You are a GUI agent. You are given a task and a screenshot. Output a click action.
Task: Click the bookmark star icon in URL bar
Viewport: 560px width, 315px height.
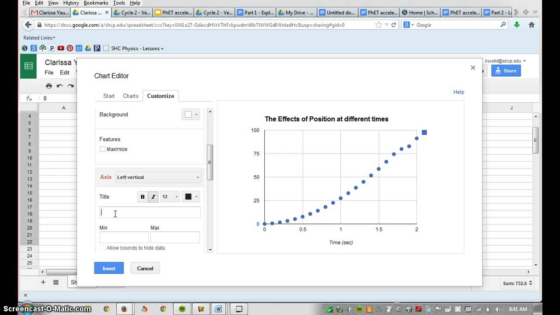378,25
